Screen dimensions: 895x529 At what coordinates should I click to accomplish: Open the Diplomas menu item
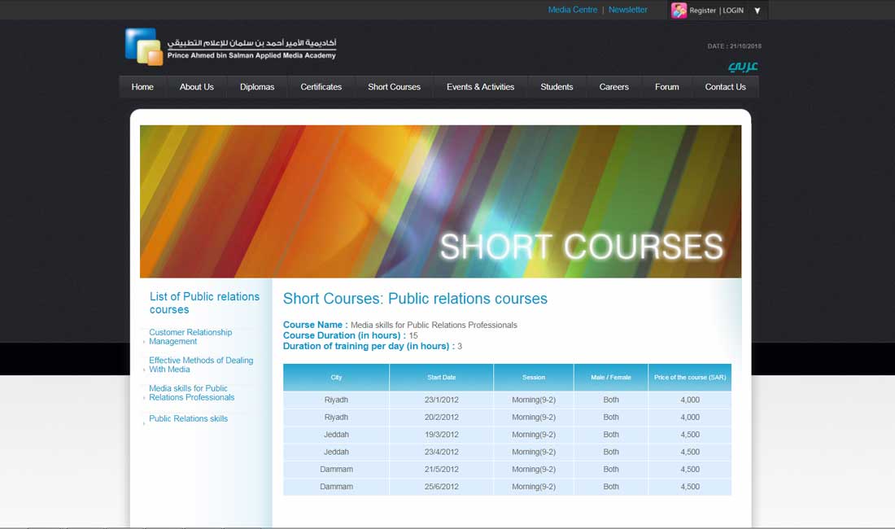pos(257,87)
